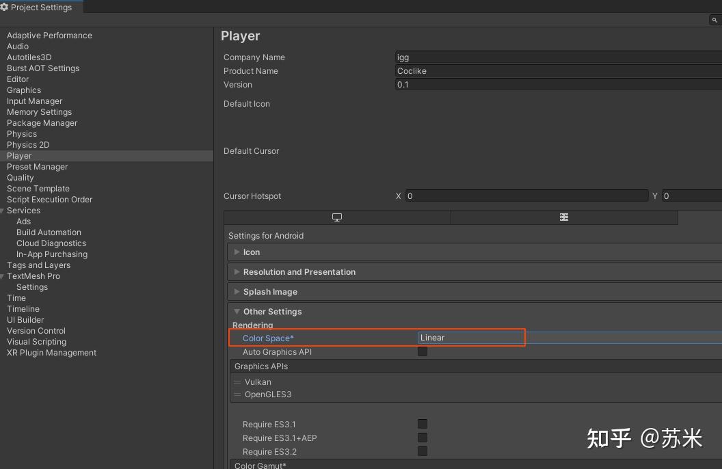722x469 pixels.
Task: Collapse the Other Settings section
Action: click(x=272, y=312)
